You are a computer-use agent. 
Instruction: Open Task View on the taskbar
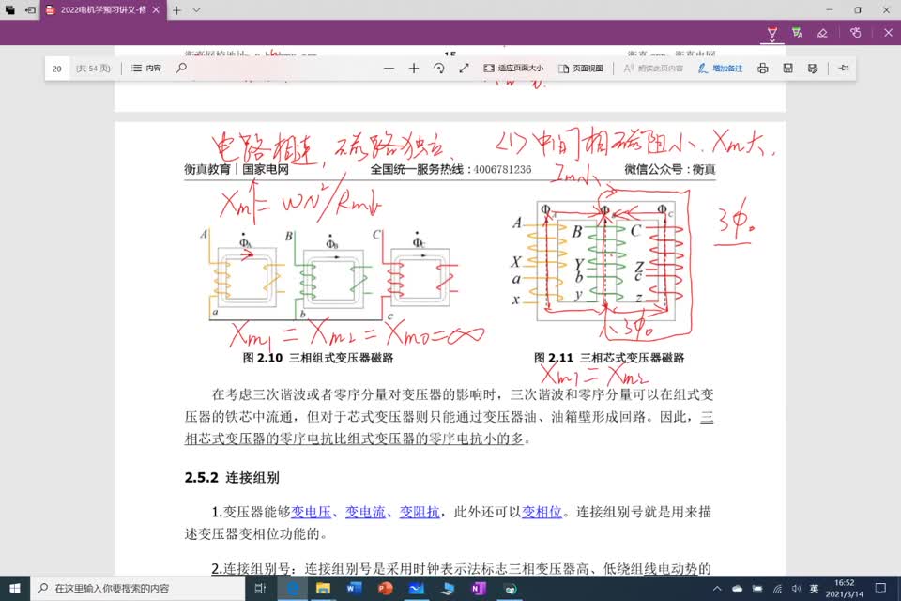point(260,589)
